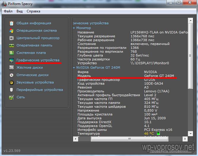Select the 46 °C temperature value
The height and width of the screenshot is (156, 198).
[149, 134]
